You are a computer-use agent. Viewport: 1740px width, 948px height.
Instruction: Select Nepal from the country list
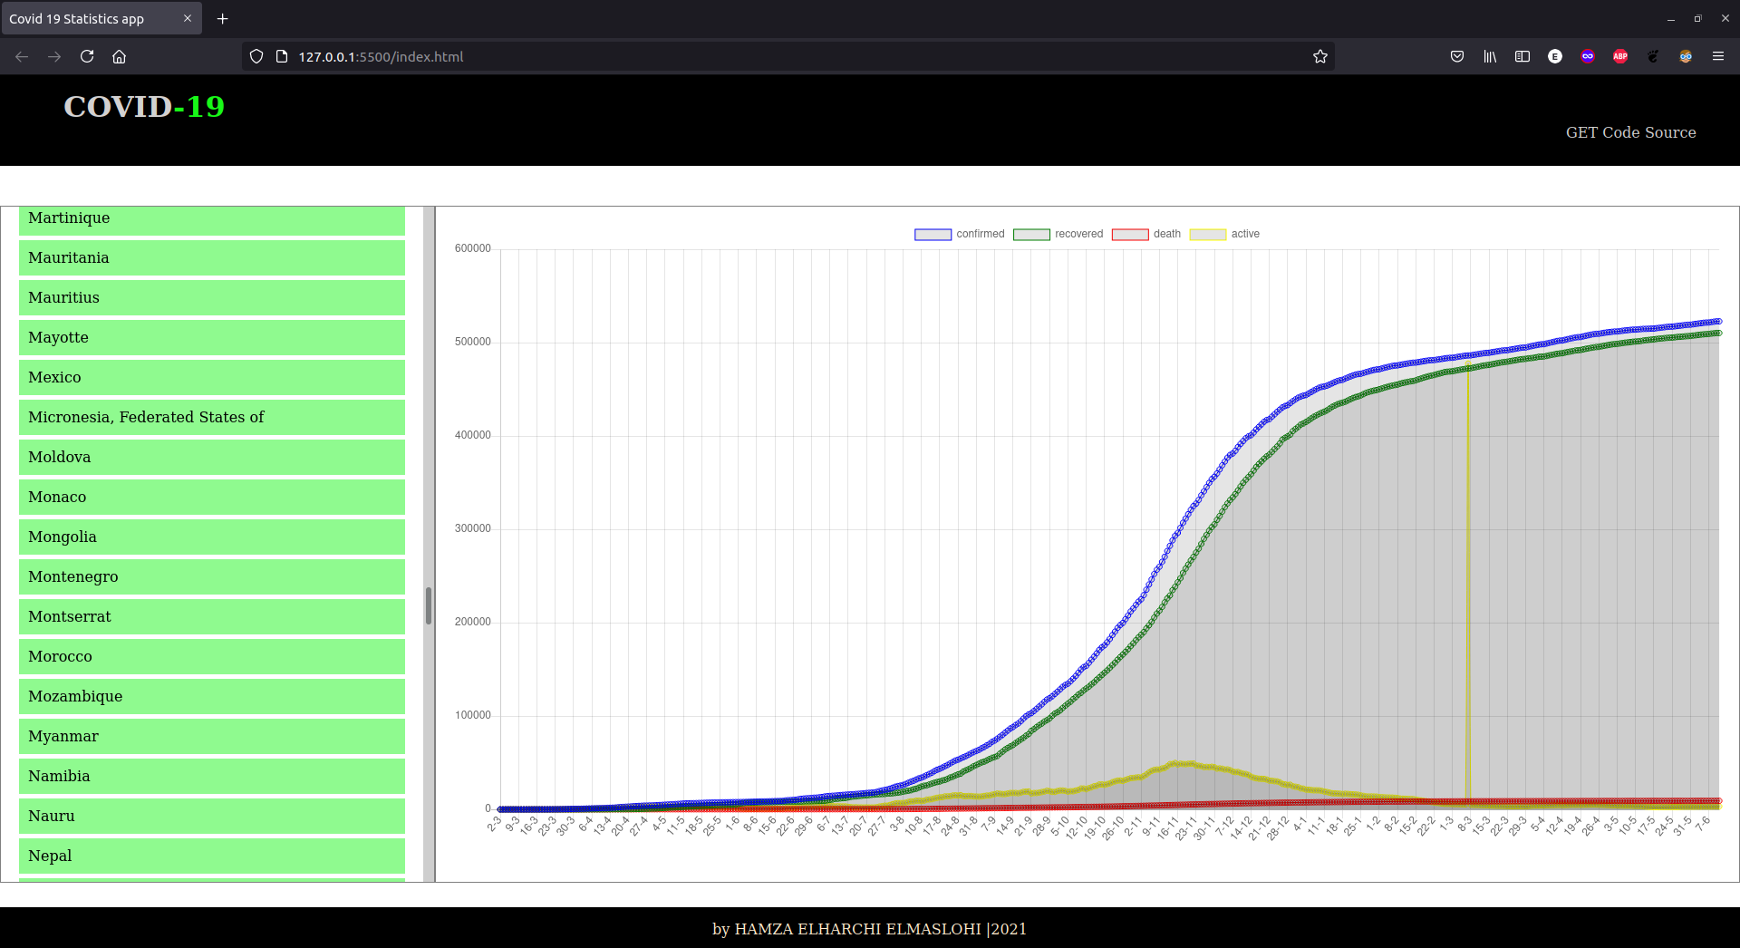(x=212, y=856)
